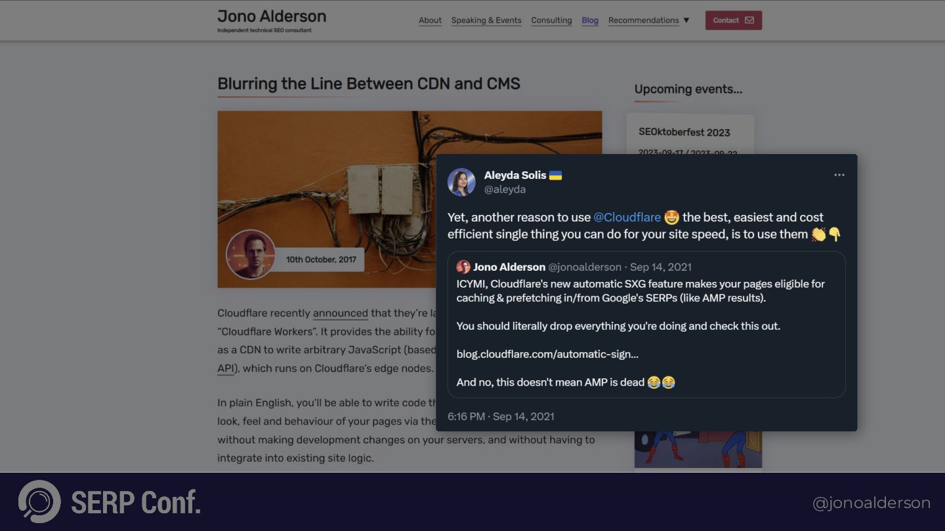Click the envelope icon in Contact button
This screenshot has width=945, height=531.
coord(749,20)
